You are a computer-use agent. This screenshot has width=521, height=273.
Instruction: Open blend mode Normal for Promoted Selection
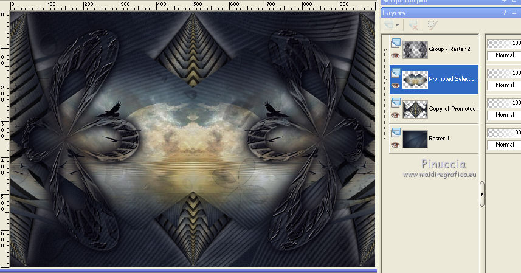point(504,85)
